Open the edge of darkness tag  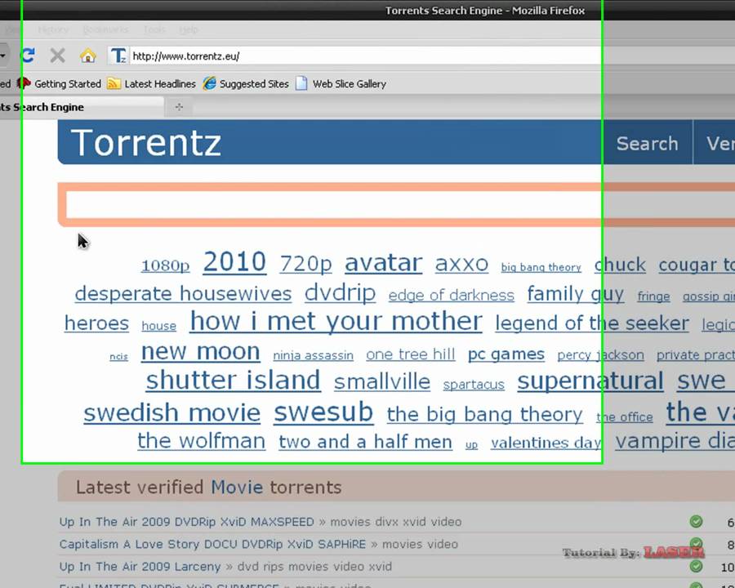click(x=452, y=296)
